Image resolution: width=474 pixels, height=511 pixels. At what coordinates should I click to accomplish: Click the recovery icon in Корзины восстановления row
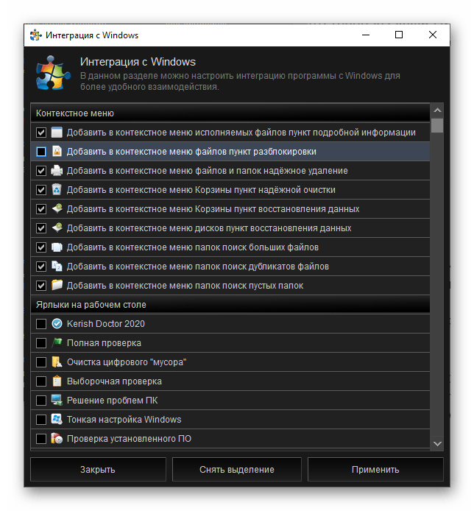click(x=57, y=209)
